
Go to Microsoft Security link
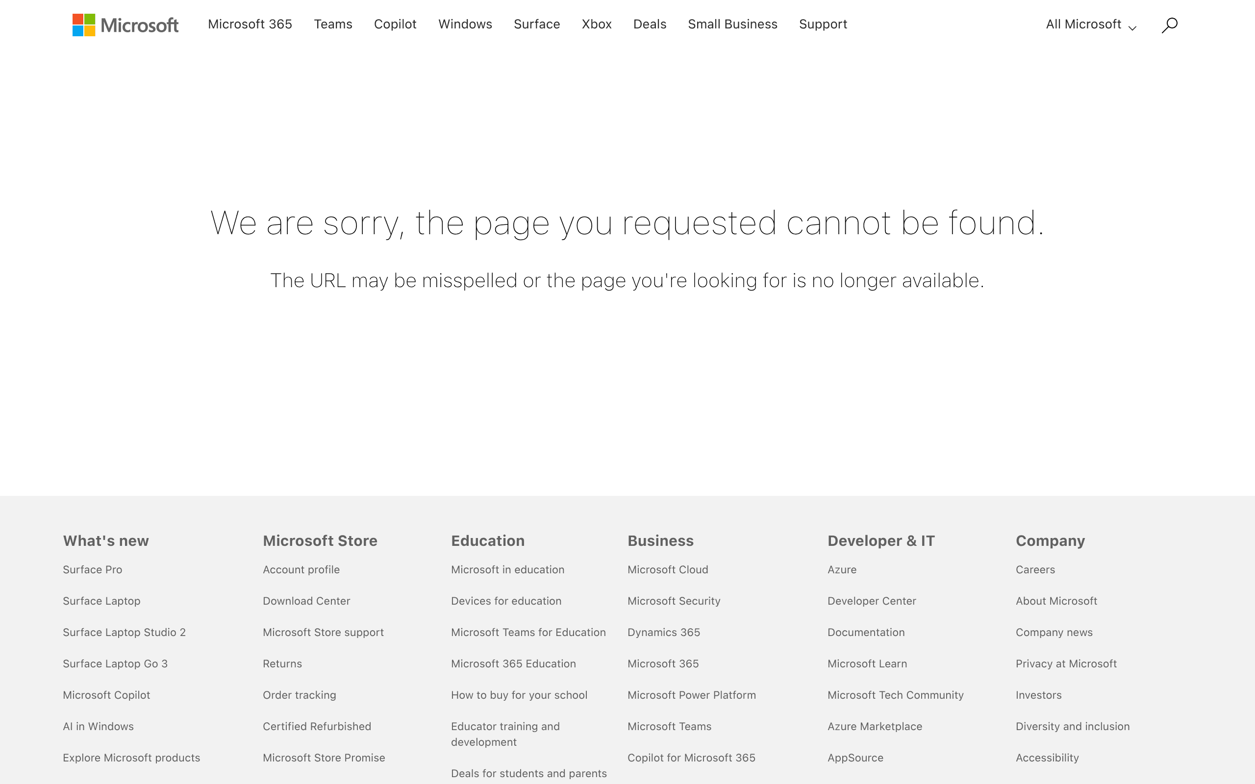pyautogui.click(x=674, y=601)
